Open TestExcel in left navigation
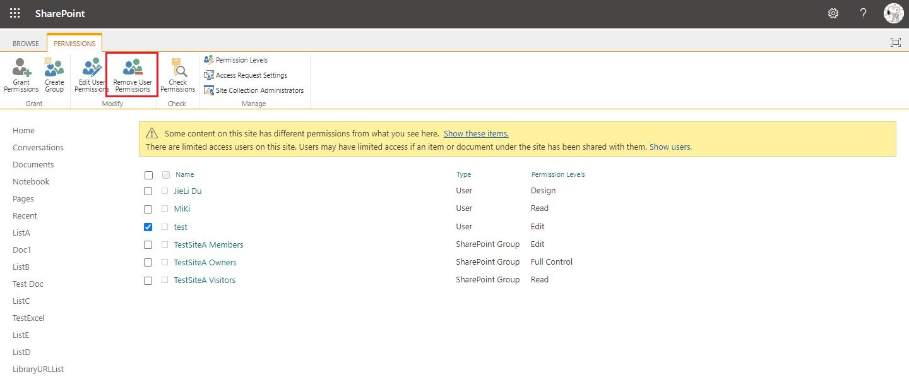 pyautogui.click(x=28, y=318)
